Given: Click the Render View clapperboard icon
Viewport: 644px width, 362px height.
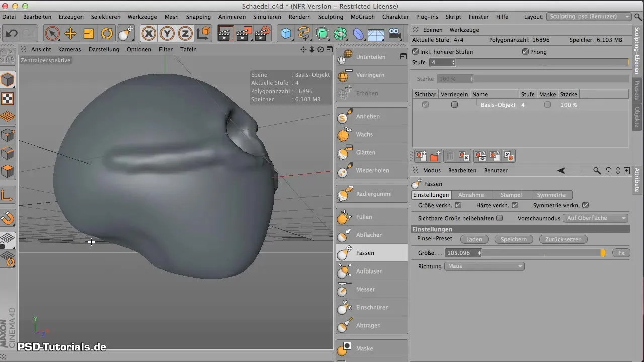Looking at the screenshot, I should click(225, 34).
